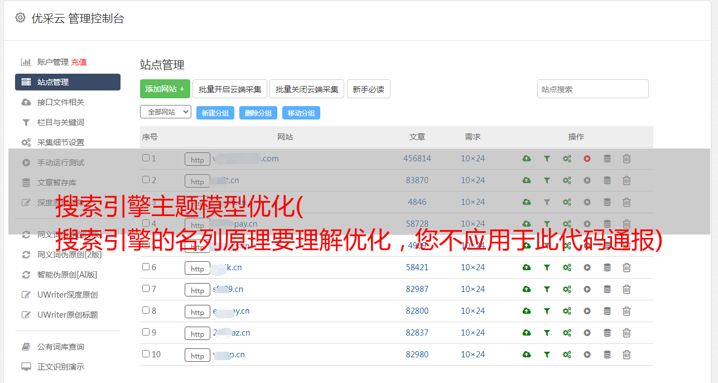Click filter icon in row 9
Image resolution: width=718 pixels, height=383 pixels.
tap(547, 333)
